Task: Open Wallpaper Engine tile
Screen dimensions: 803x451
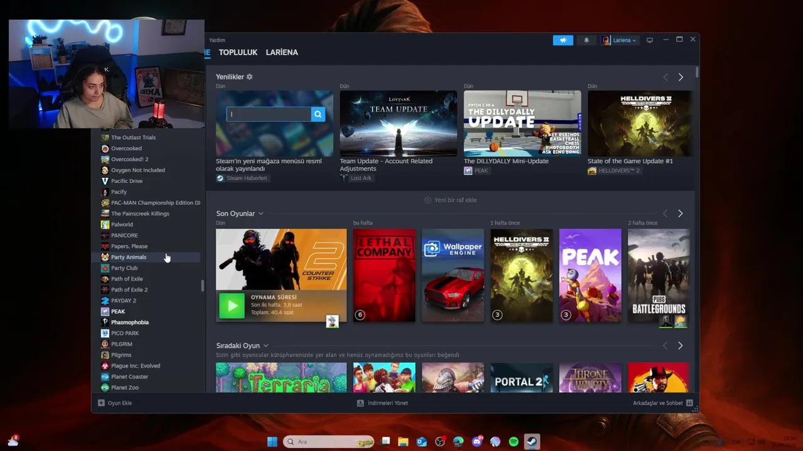Action: tap(453, 276)
